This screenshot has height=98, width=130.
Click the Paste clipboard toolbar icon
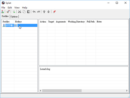click(x=28, y=12)
